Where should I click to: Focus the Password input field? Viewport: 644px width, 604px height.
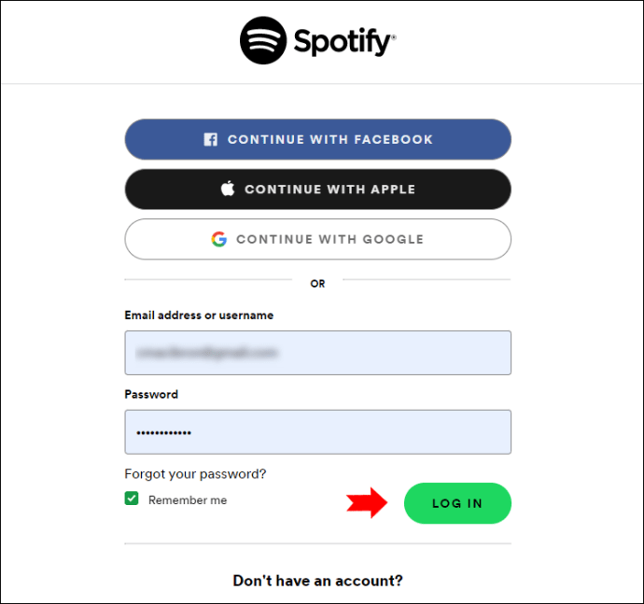point(318,432)
